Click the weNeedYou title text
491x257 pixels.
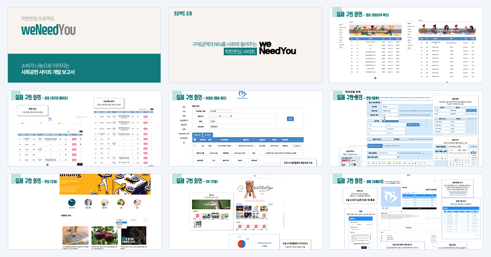48,30
